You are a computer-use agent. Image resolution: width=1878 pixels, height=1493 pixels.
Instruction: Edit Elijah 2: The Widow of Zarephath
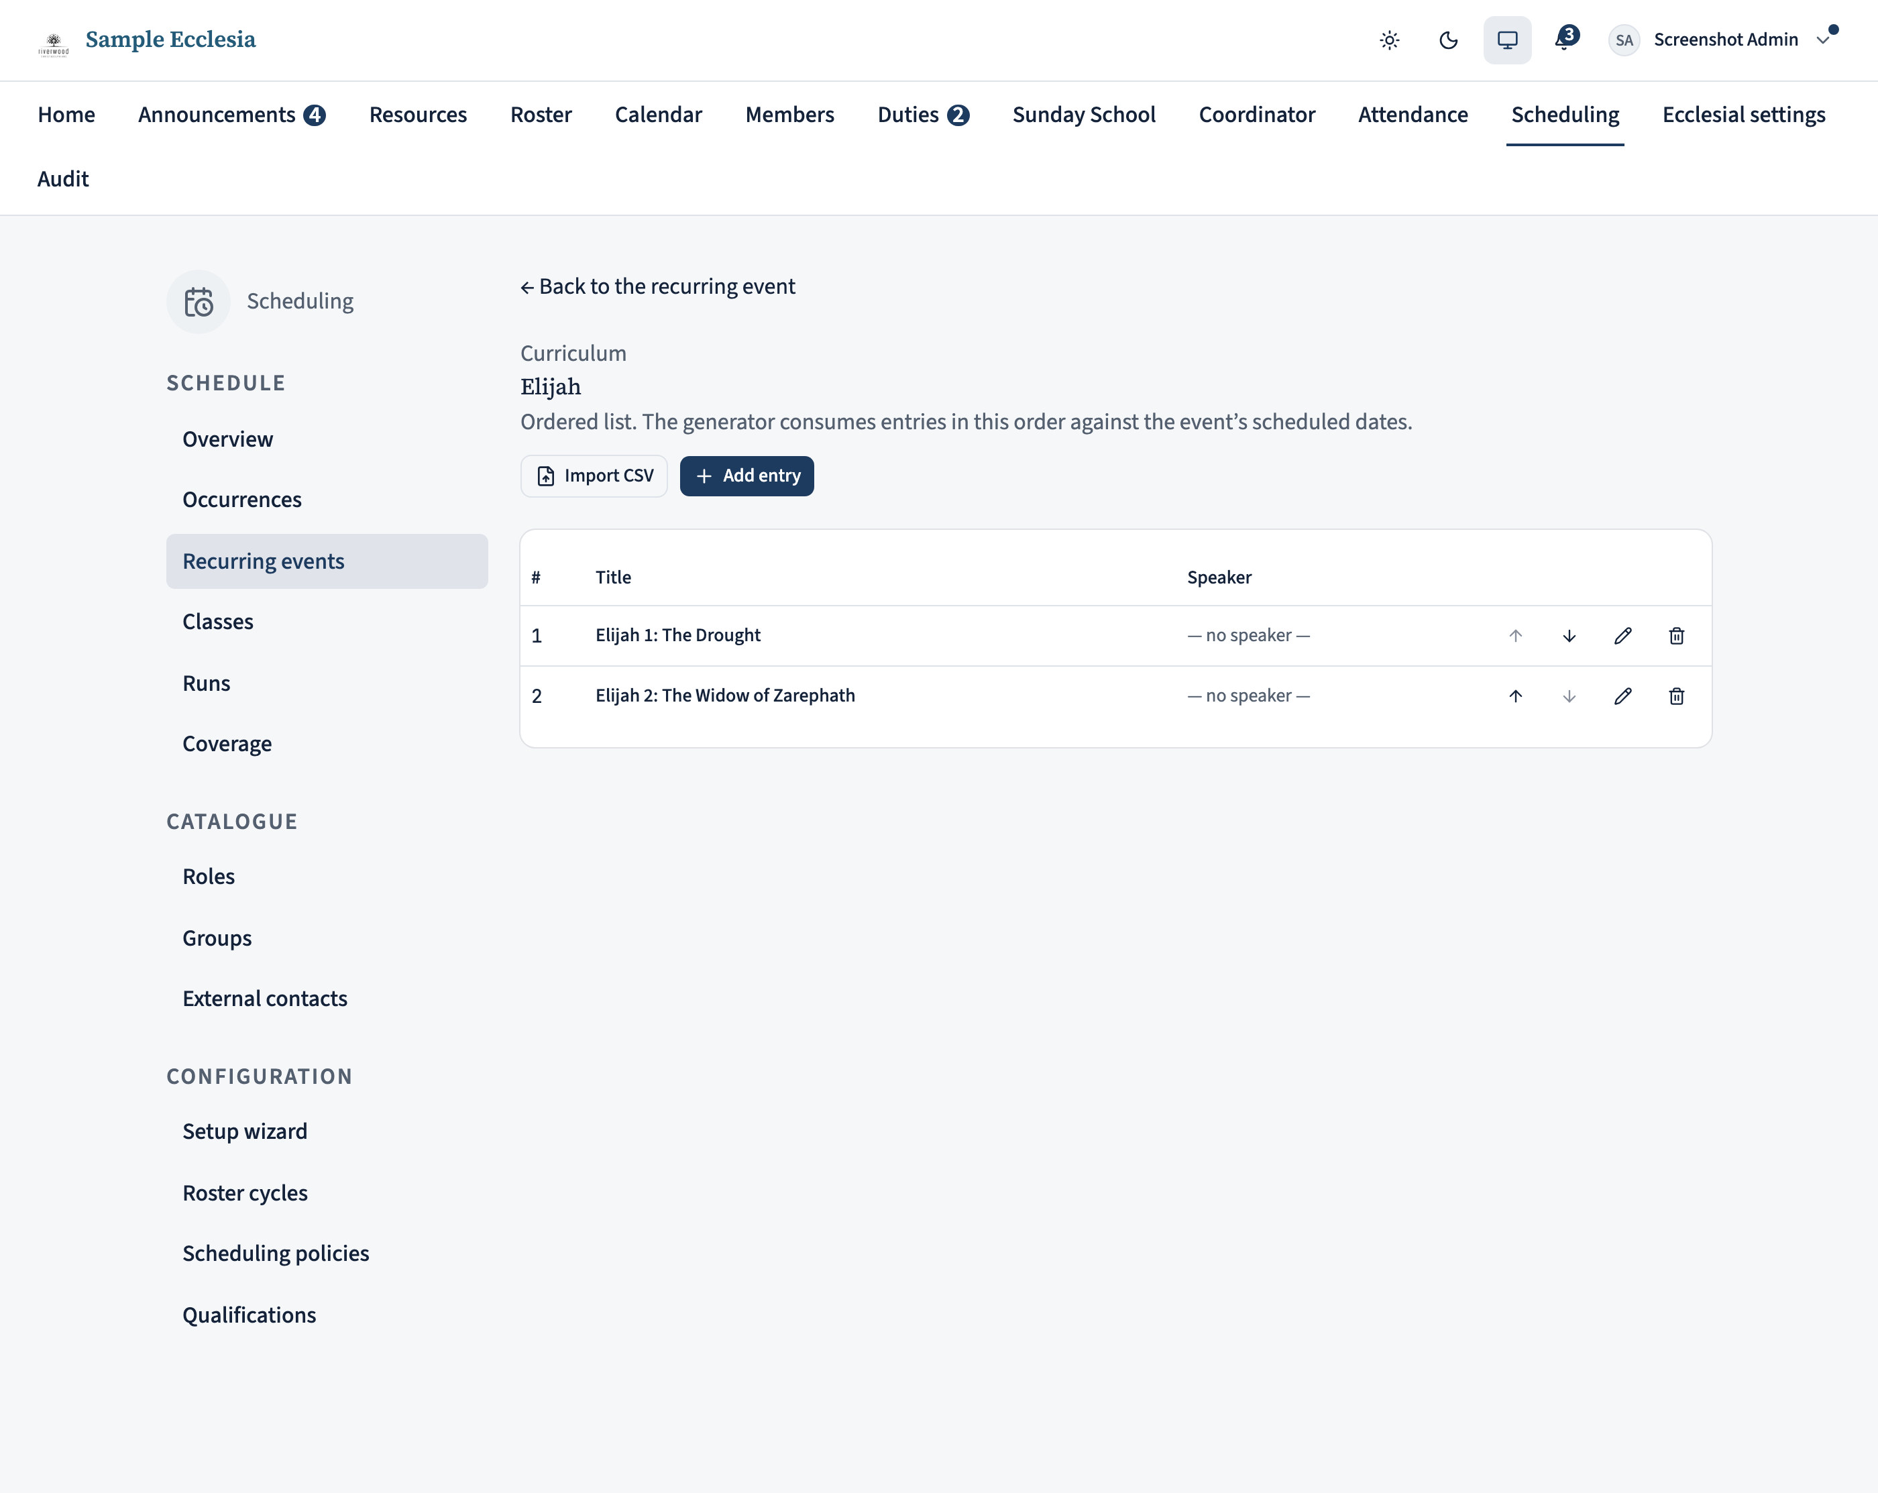[1622, 696]
